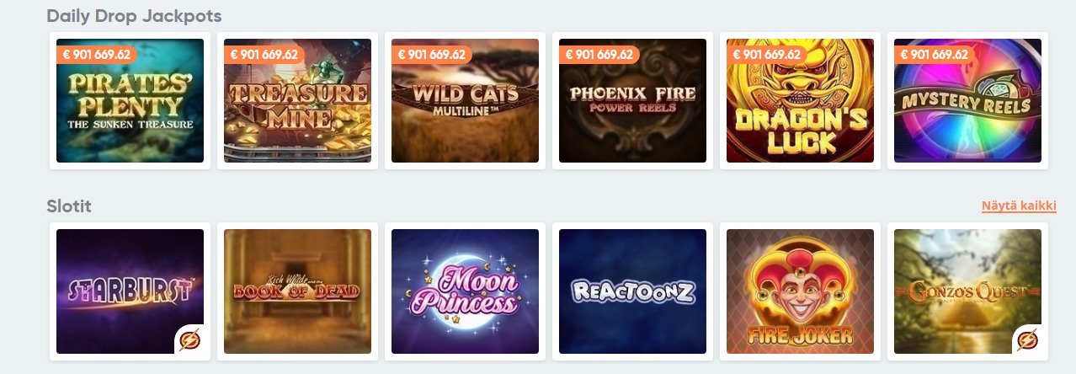Image resolution: width=1076 pixels, height=374 pixels.
Task: Select the Dragon's Luck game tile
Action: [800, 101]
